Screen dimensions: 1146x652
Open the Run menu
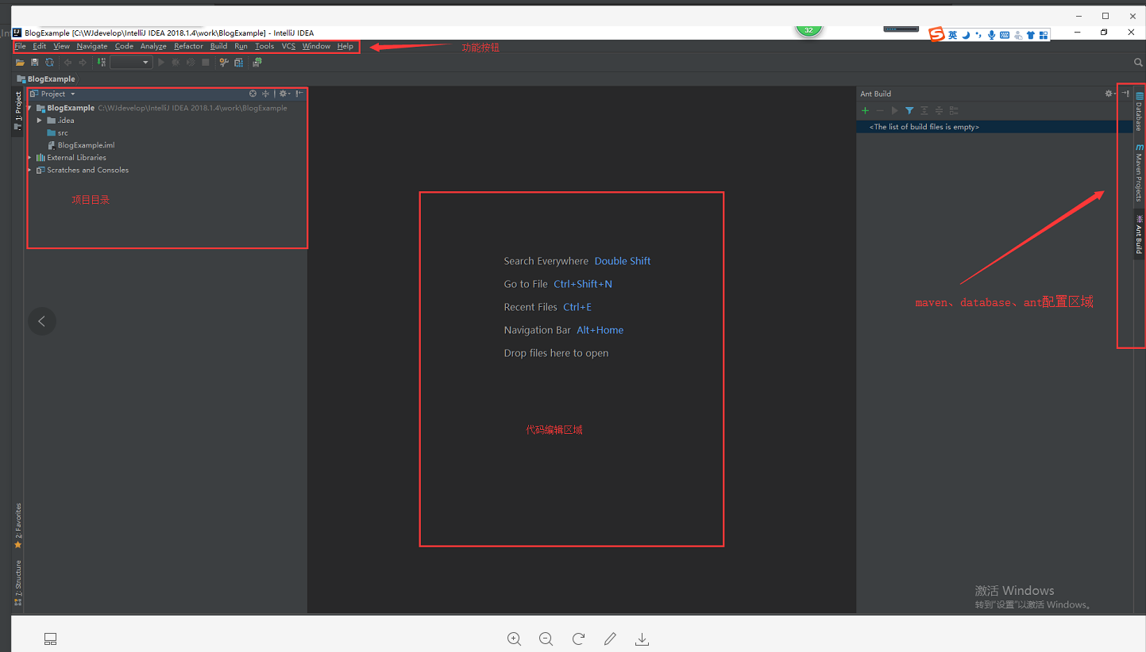tap(241, 46)
